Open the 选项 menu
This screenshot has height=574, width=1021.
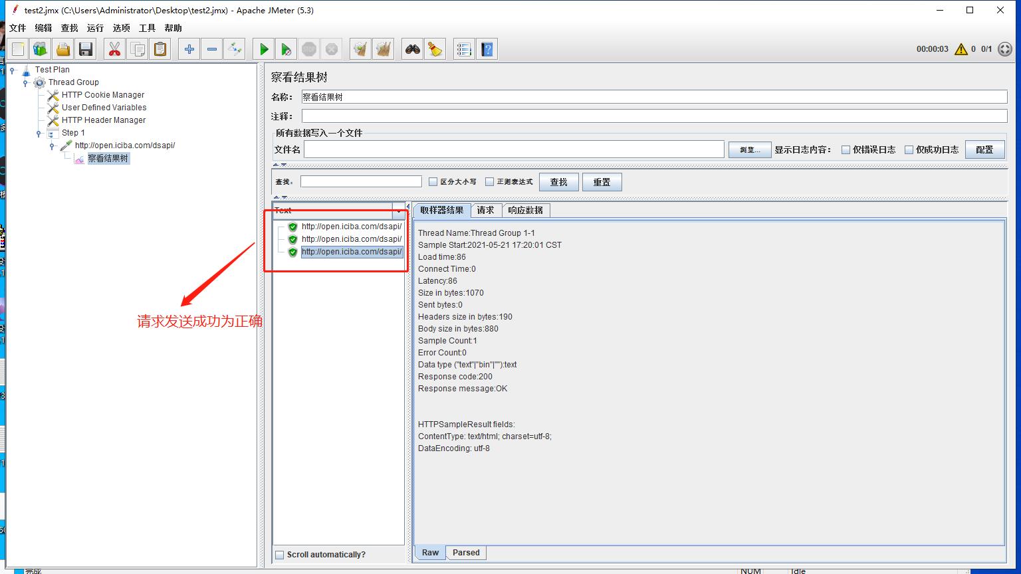click(x=121, y=28)
